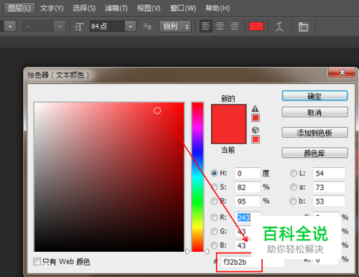The width and height of the screenshot is (359, 277).
Task: Select center align text icon
Action: click(x=220, y=27)
